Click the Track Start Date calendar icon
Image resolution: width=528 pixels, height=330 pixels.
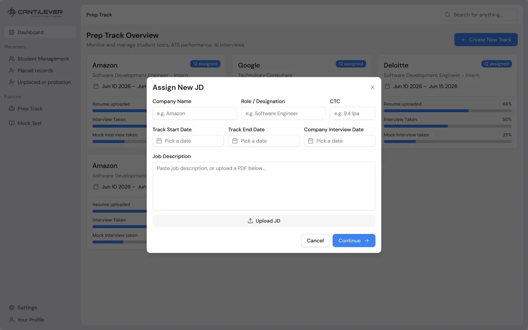tap(159, 141)
